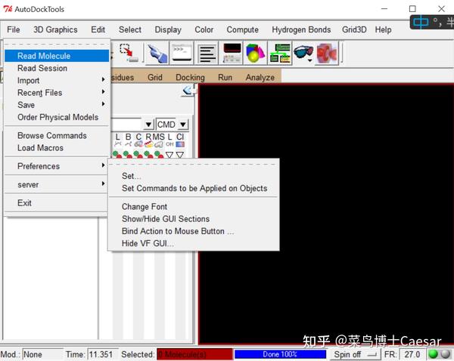Click the FR 27.0 frame rate field
Screen dimensions: 454x361
tap(412, 354)
